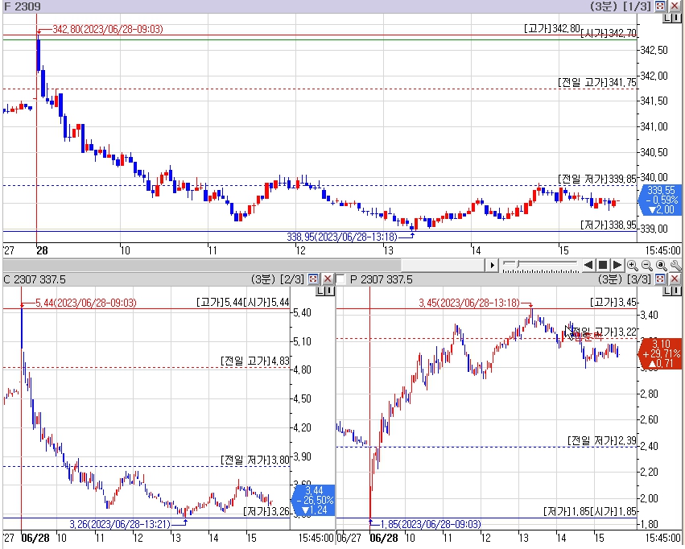Click the [전일 고가]341.75 label
This screenshot has height=549, width=685.
click(597, 83)
